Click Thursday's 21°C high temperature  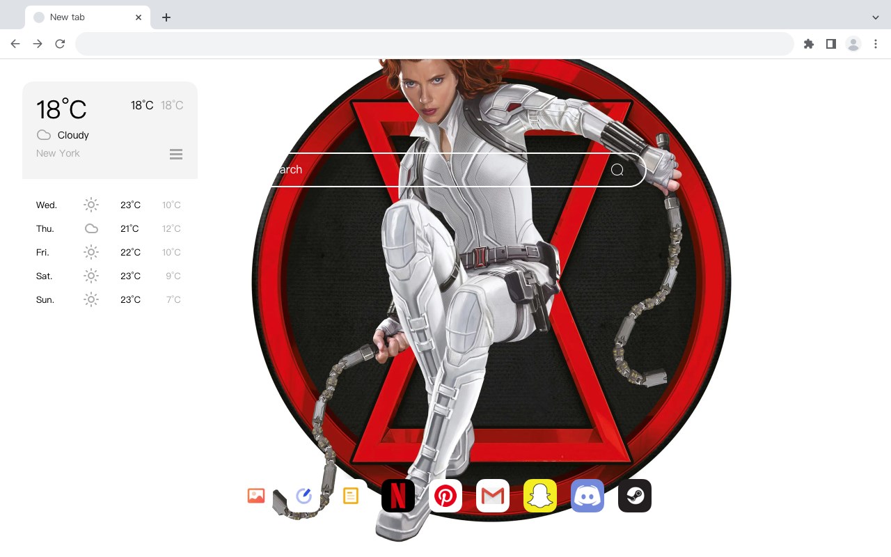coord(129,228)
